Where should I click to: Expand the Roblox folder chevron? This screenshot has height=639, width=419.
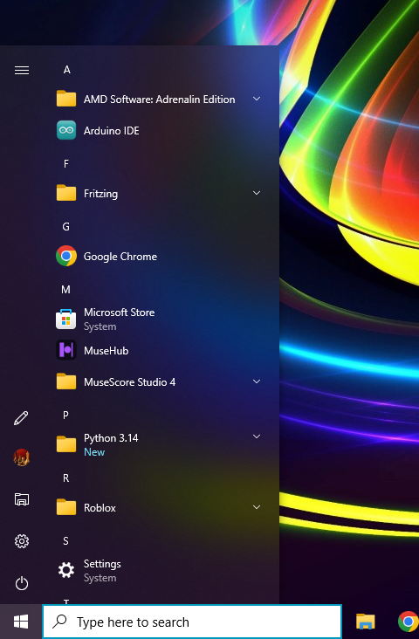tap(257, 507)
